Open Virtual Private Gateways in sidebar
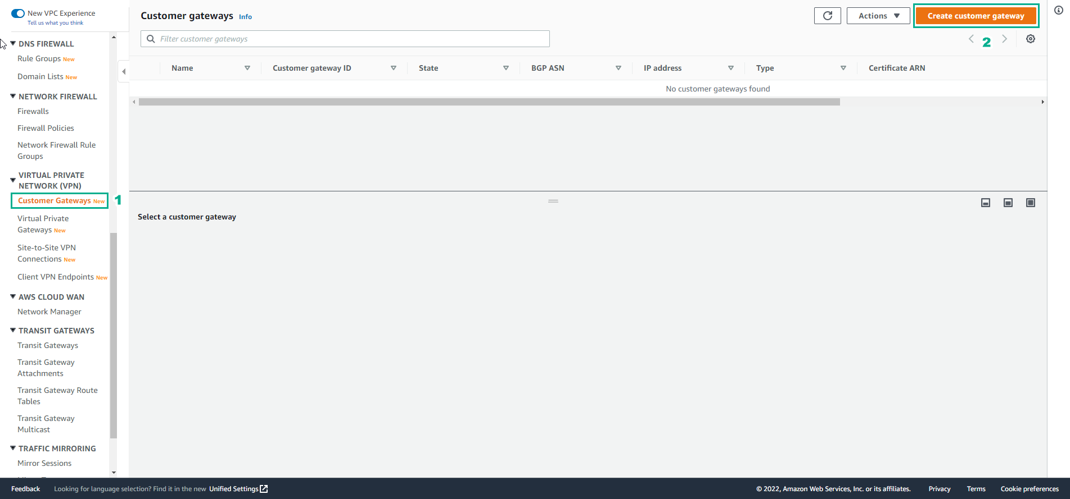 [x=43, y=224]
